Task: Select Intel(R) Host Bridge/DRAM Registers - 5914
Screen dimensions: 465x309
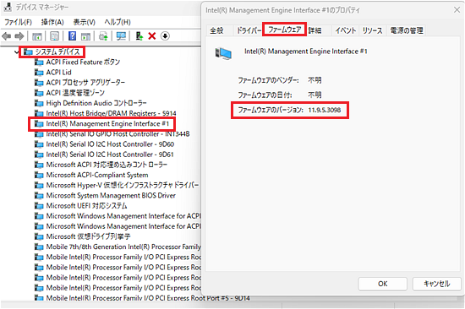Action: tap(111, 113)
